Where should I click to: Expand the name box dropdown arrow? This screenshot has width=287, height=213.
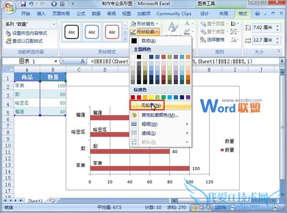(56, 62)
